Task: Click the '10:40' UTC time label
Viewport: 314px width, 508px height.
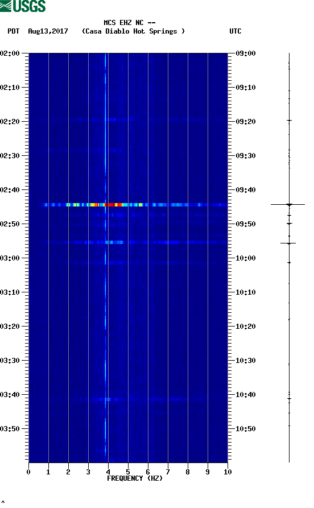Action: pos(246,395)
